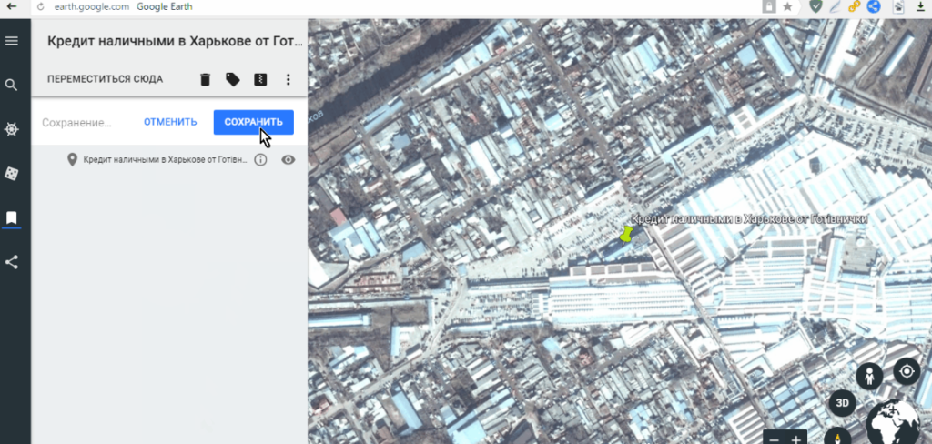
Task: Open My Places bookmark icon
Action: [x=11, y=218]
